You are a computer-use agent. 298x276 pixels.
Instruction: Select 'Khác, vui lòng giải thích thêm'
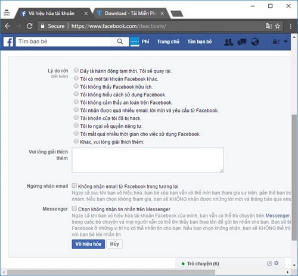tap(76, 141)
